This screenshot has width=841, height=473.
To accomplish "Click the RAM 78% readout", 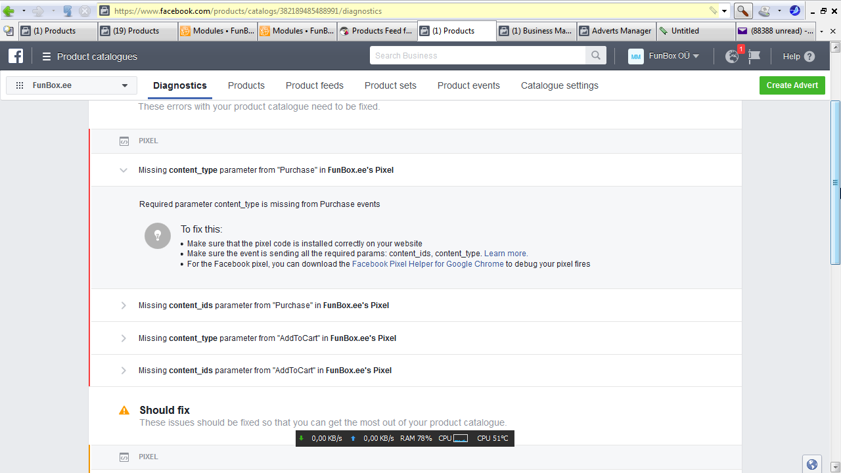I will (416, 438).
